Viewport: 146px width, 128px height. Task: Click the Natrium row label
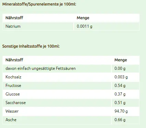coord(13,26)
